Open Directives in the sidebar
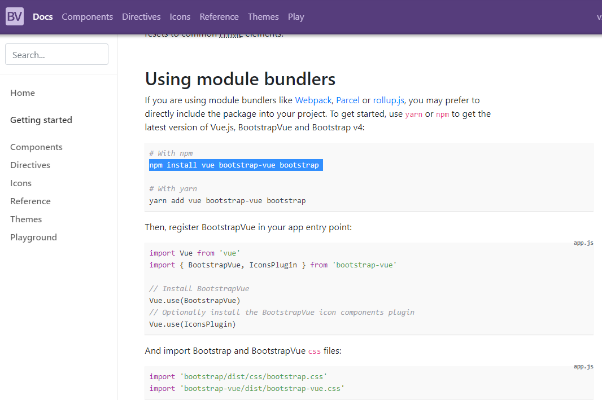 tap(30, 165)
